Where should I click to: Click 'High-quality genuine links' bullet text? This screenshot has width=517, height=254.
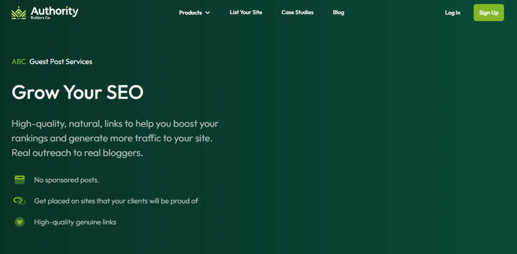pyautogui.click(x=75, y=222)
